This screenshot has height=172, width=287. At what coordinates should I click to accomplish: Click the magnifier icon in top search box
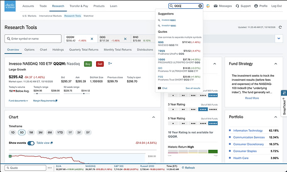(x=171, y=6)
